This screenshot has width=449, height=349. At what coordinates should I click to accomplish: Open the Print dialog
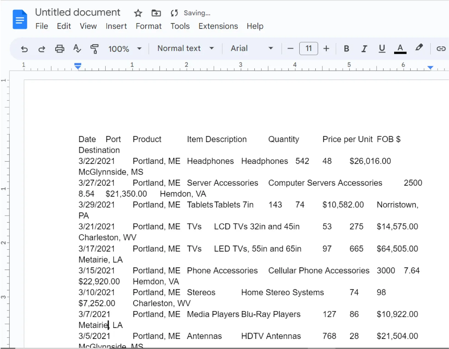click(59, 49)
